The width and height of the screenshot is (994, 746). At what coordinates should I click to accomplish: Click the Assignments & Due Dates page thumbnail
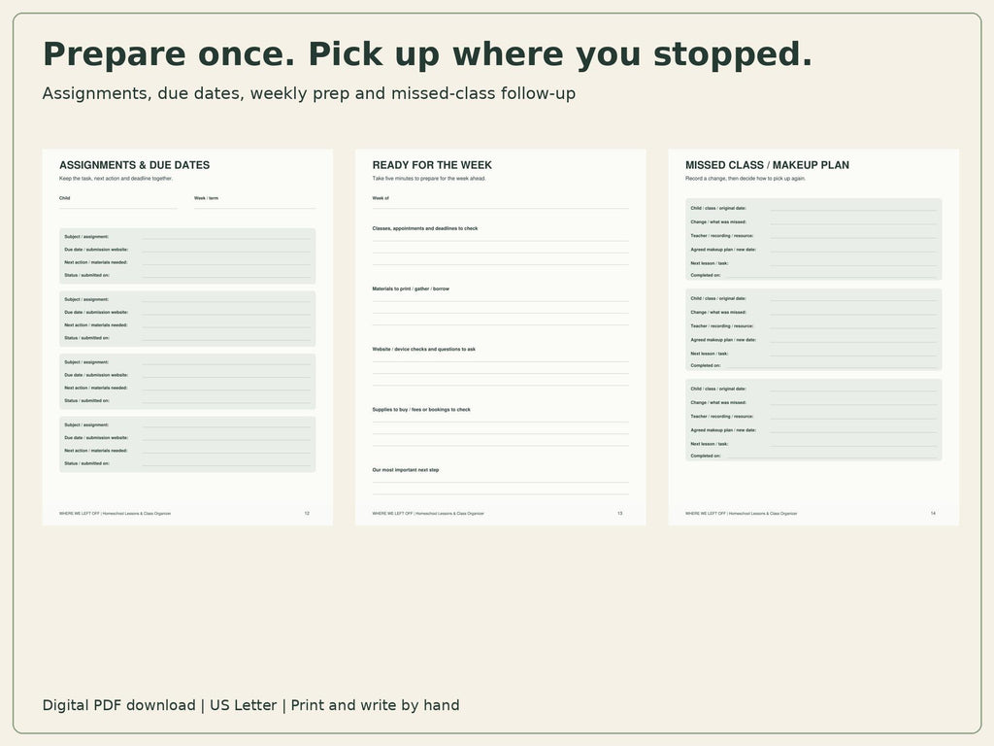[x=187, y=337]
